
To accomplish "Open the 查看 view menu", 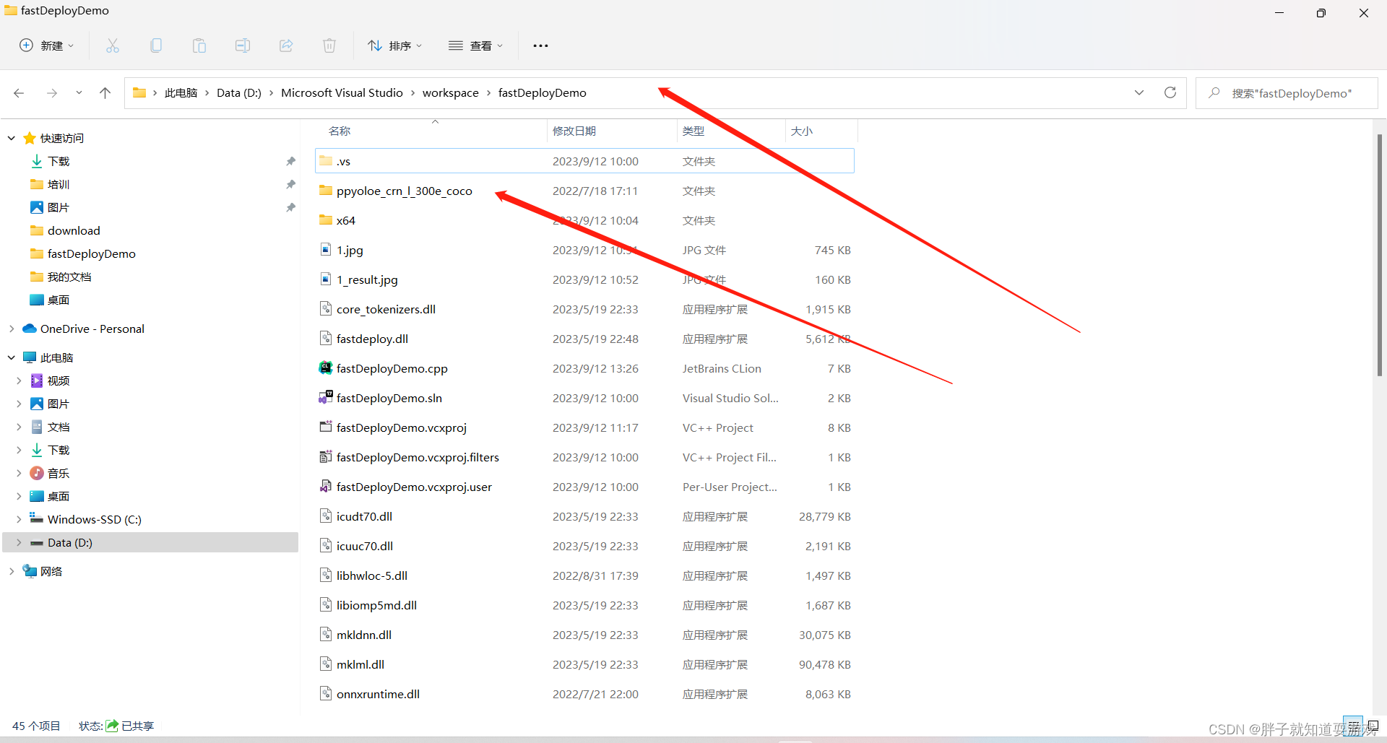I will 475,45.
